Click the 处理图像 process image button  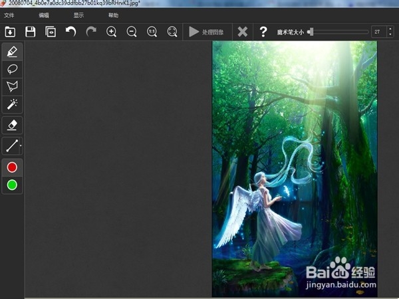[x=206, y=32]
